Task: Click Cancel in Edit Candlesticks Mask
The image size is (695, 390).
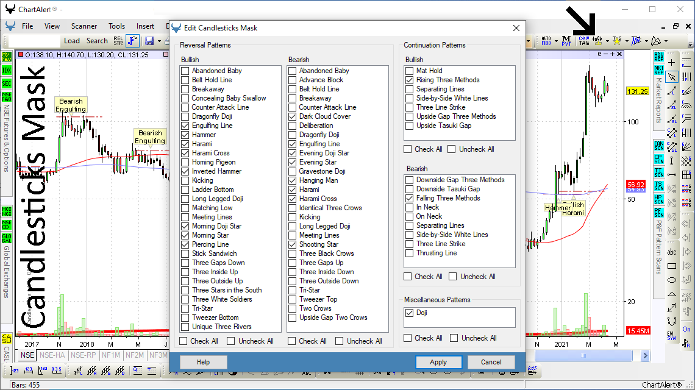Action: (x=491, y=362)
